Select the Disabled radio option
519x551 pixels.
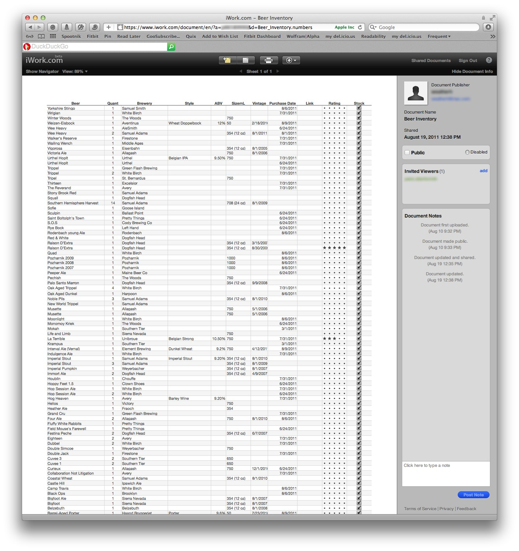467,152
